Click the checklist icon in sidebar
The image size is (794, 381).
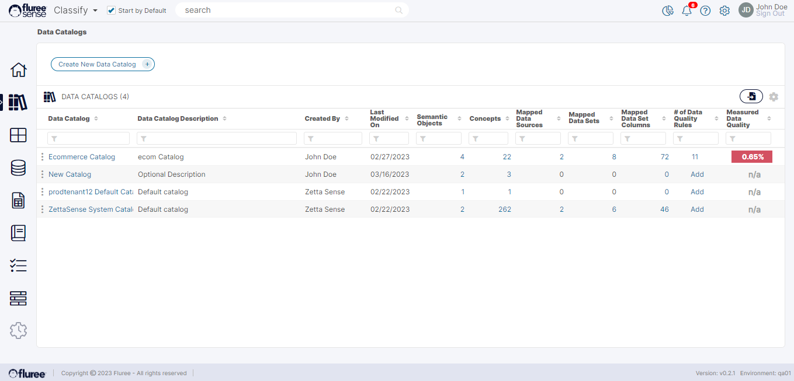tap(19, 266)
